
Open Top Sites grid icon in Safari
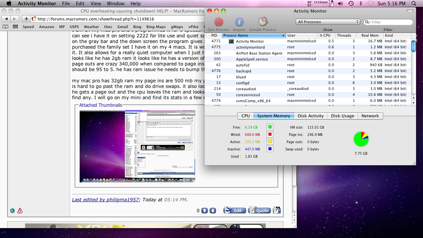coord(15,27)
